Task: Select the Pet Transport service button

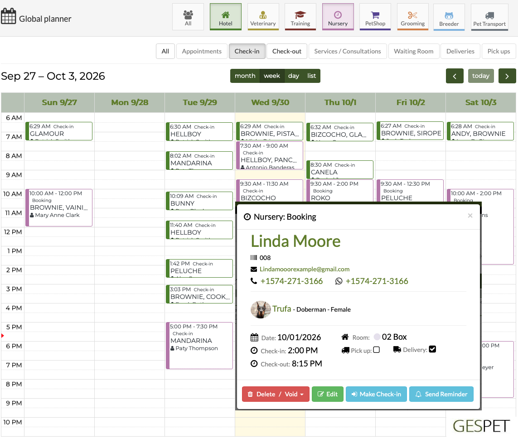Action: (489, 17)
